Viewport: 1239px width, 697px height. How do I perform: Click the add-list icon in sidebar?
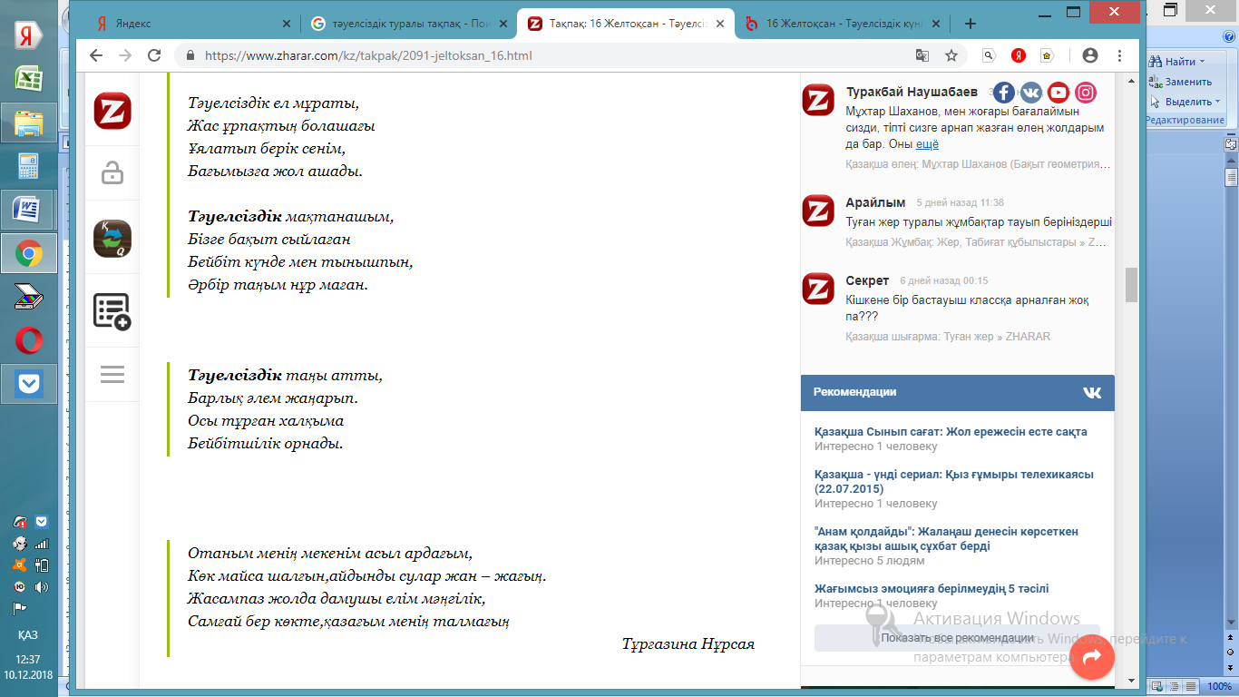pos(112,311)
